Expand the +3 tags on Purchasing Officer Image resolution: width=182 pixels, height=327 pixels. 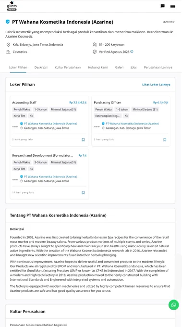click(x=126, y=116)
